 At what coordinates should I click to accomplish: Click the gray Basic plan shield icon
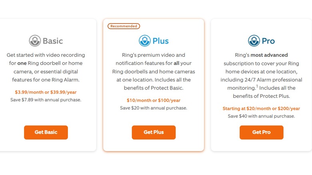[35, 41]
